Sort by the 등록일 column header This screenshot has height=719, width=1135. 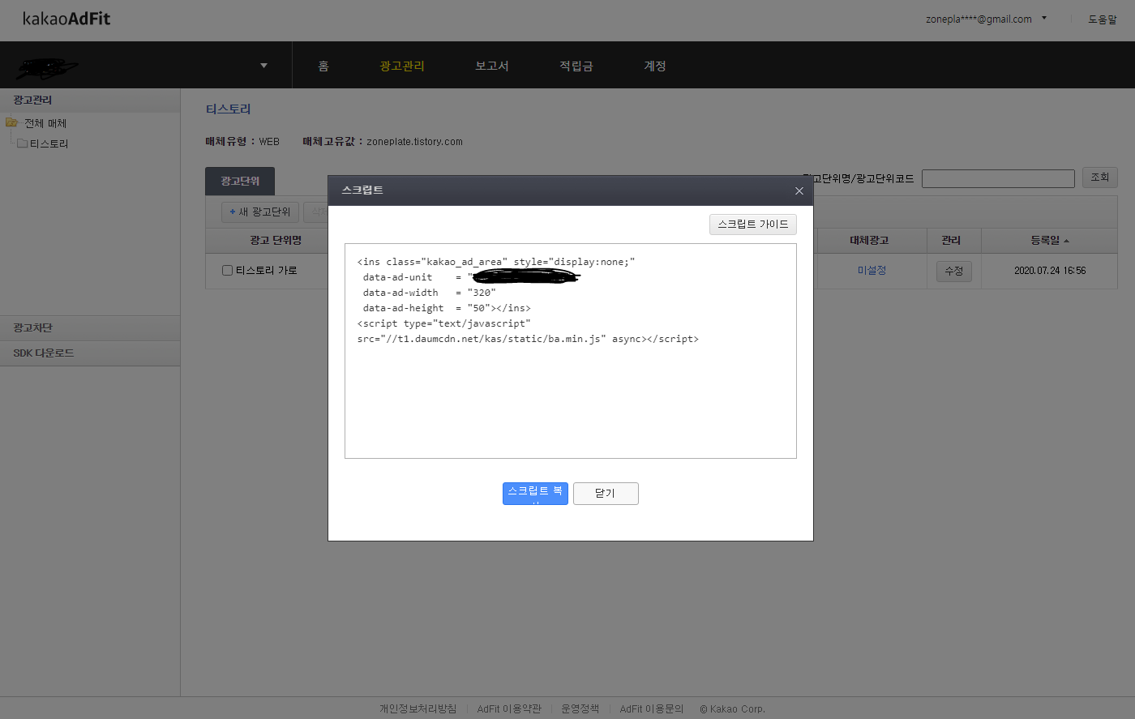[x=1049, y=241]
